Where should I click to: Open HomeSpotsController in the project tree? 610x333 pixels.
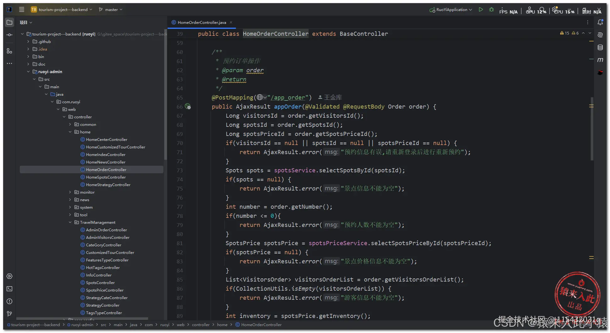tap(106, 177)
